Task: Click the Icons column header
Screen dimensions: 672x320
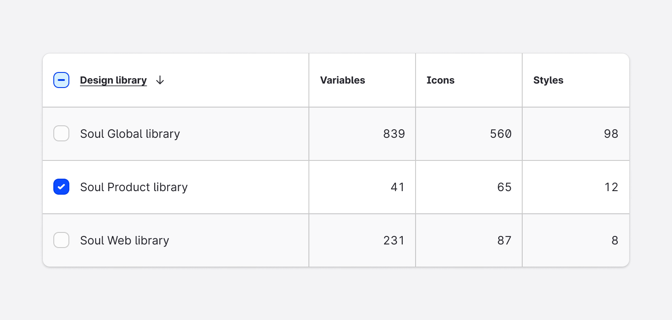Action: coord(440,80)
